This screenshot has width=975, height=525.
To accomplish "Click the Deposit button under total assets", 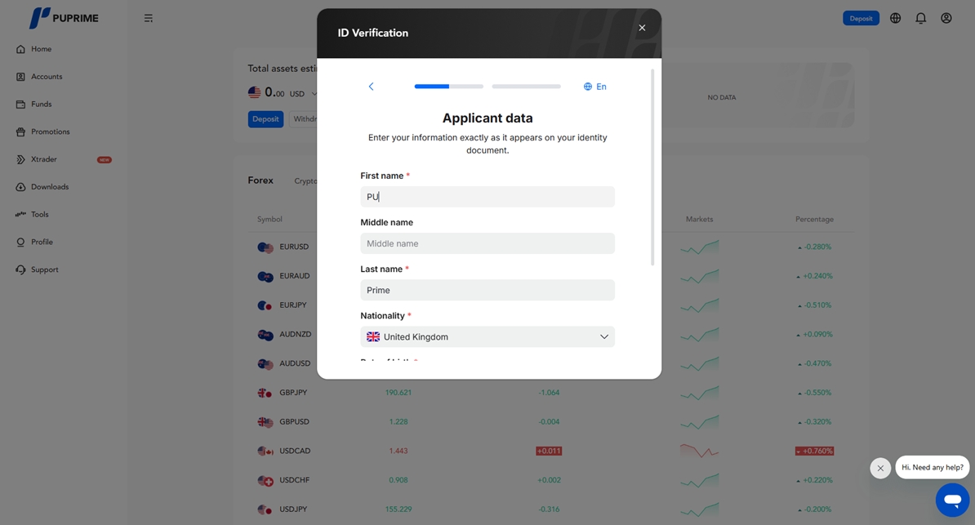I will (x=265, y=119).
